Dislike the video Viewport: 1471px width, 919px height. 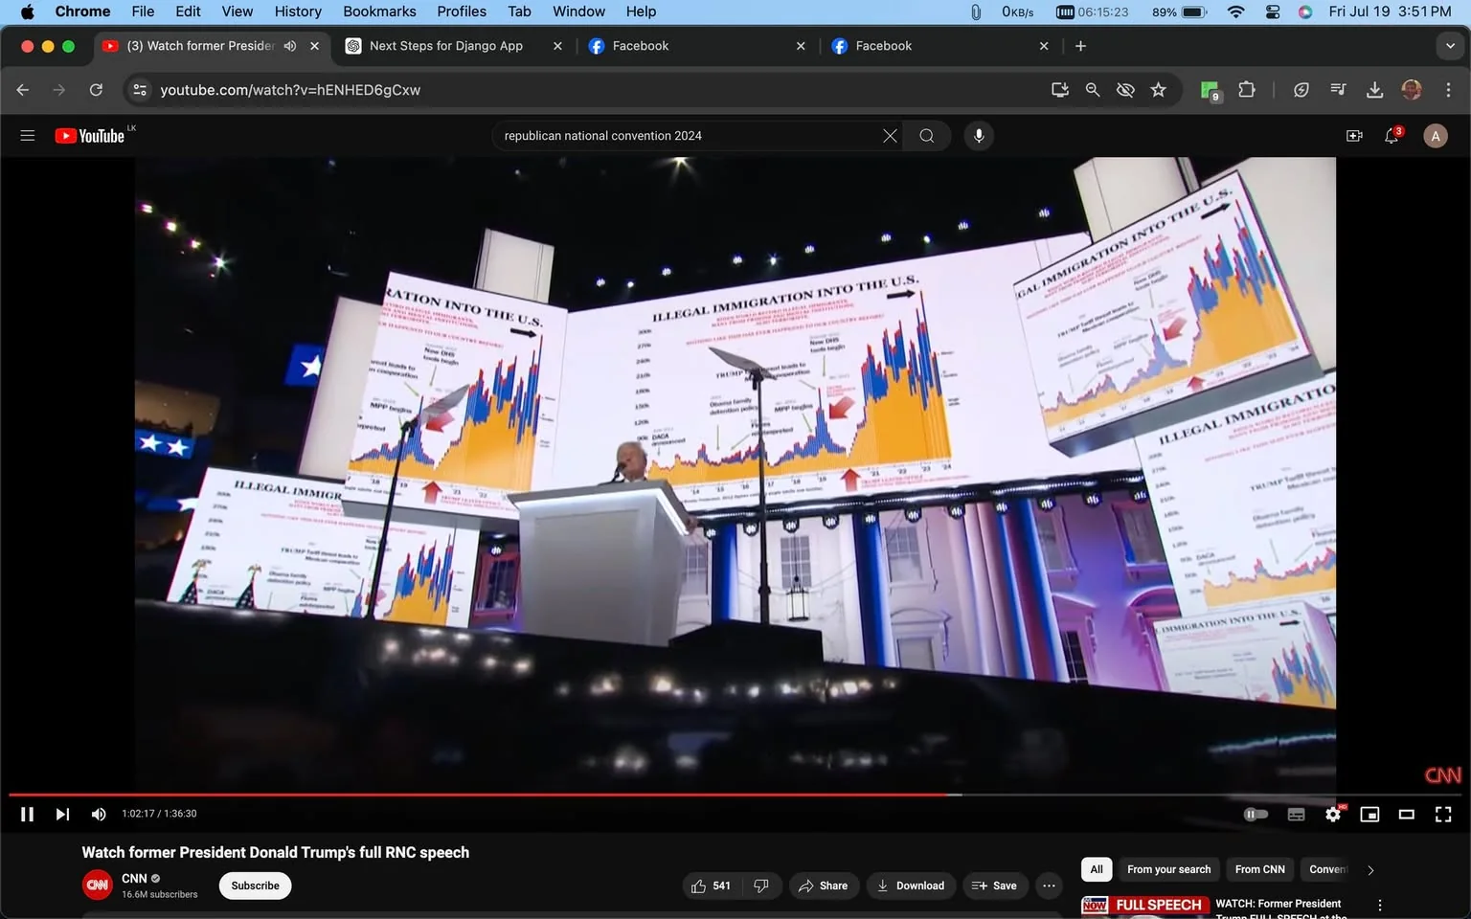(x=761, y=885)
